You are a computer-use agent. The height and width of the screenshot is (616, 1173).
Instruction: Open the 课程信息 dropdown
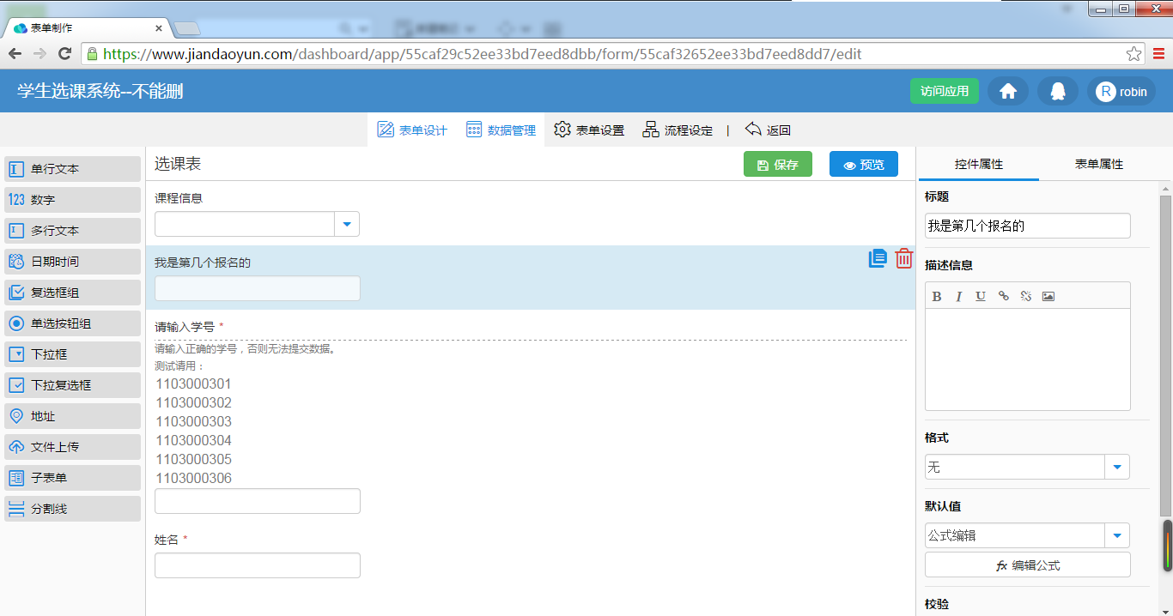pos(347,224)
